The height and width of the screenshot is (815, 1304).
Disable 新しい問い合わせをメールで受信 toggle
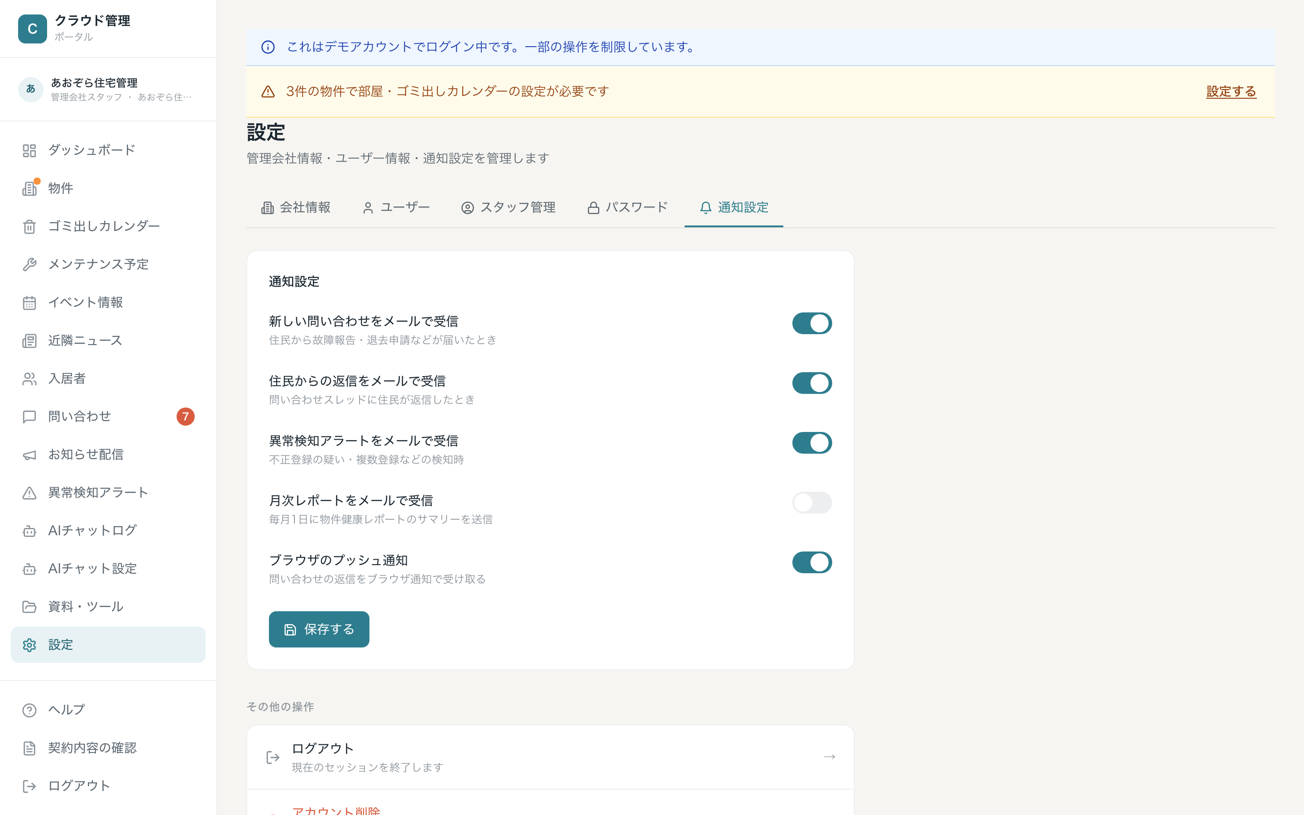(x=811, y=323)
